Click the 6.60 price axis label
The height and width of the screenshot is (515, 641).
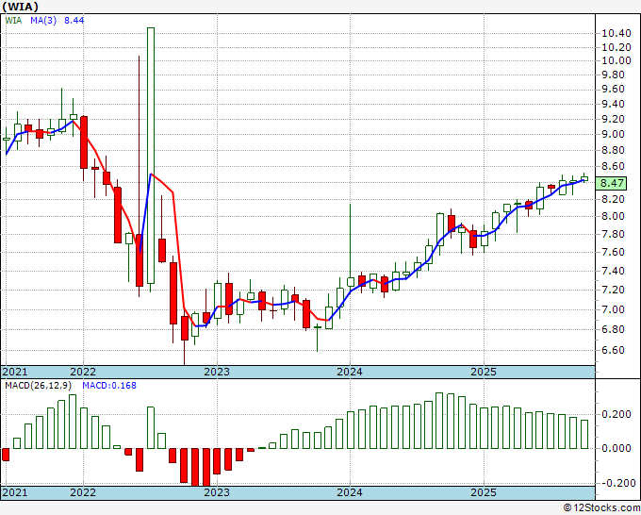pyautogui.click(x=613, y=350)
